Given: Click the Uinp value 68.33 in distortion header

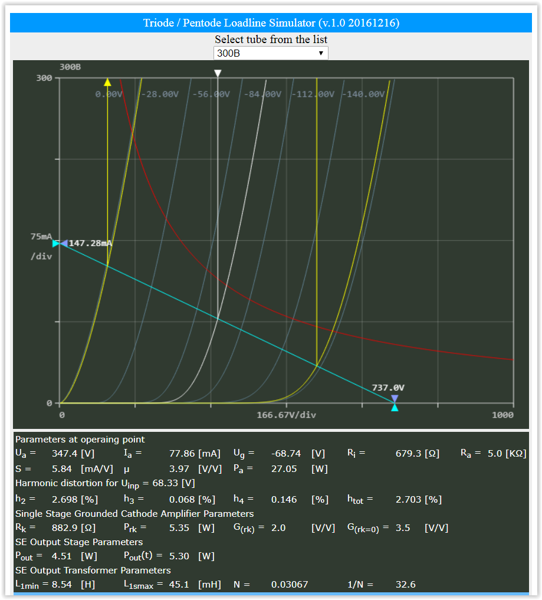Looking at the screenshot, I should 166,483.
